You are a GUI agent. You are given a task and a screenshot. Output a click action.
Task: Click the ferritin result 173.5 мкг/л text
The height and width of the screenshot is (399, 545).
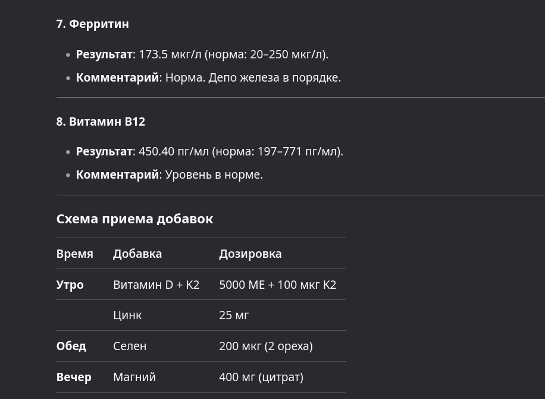[170, 54]
